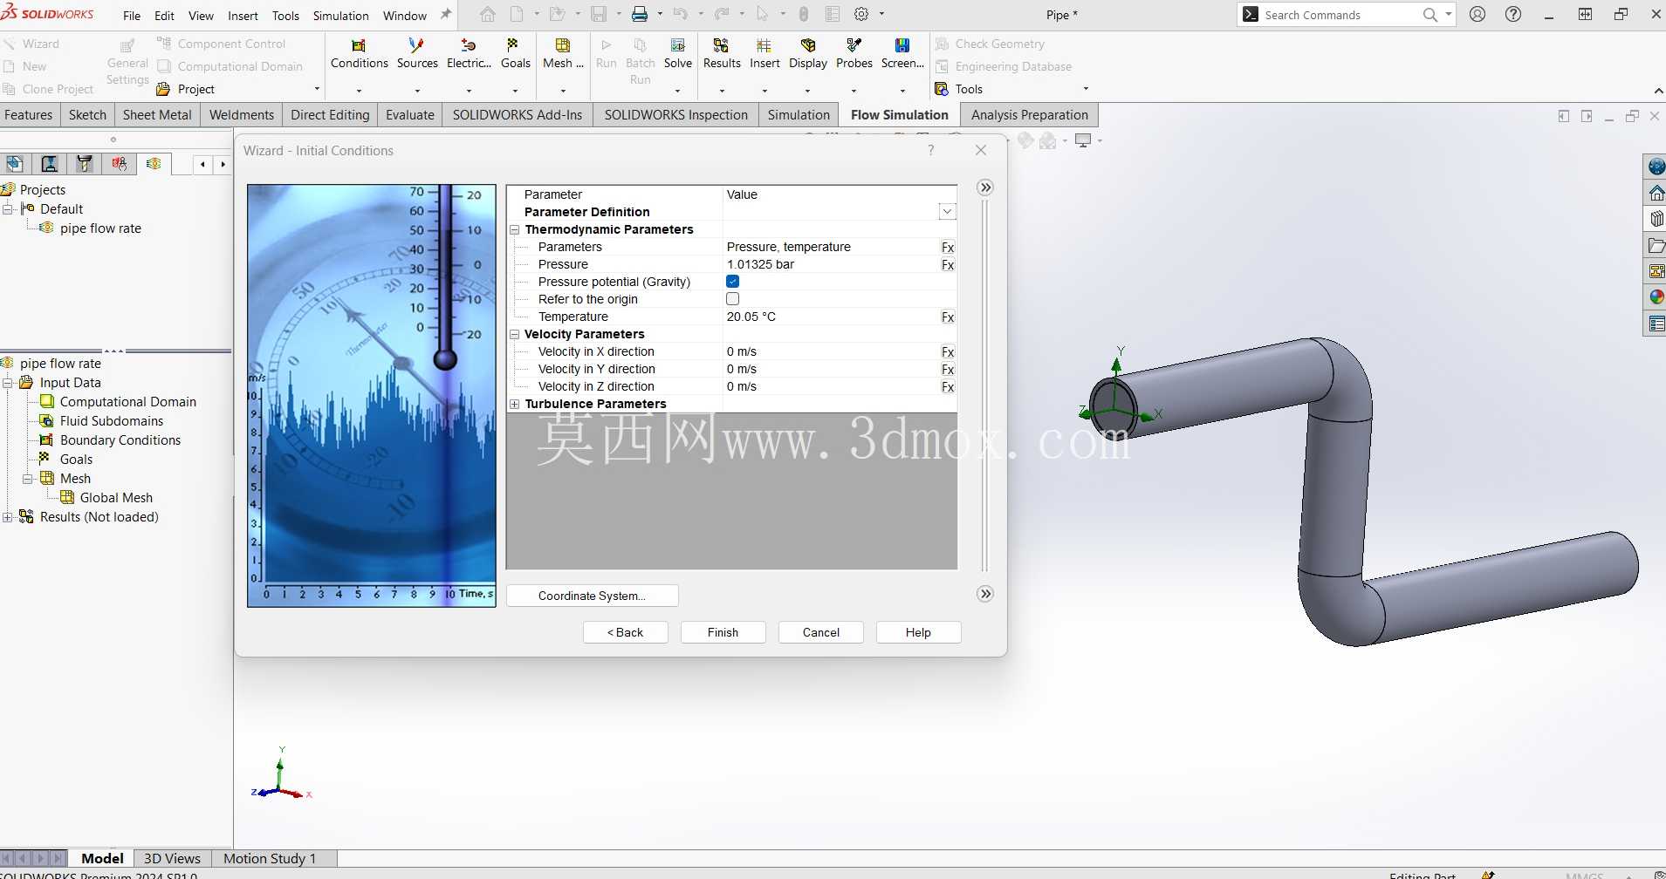Open Appearances icon in right task pane
The height and width of the screenshot is (879, 1666).
(1656, 297)
